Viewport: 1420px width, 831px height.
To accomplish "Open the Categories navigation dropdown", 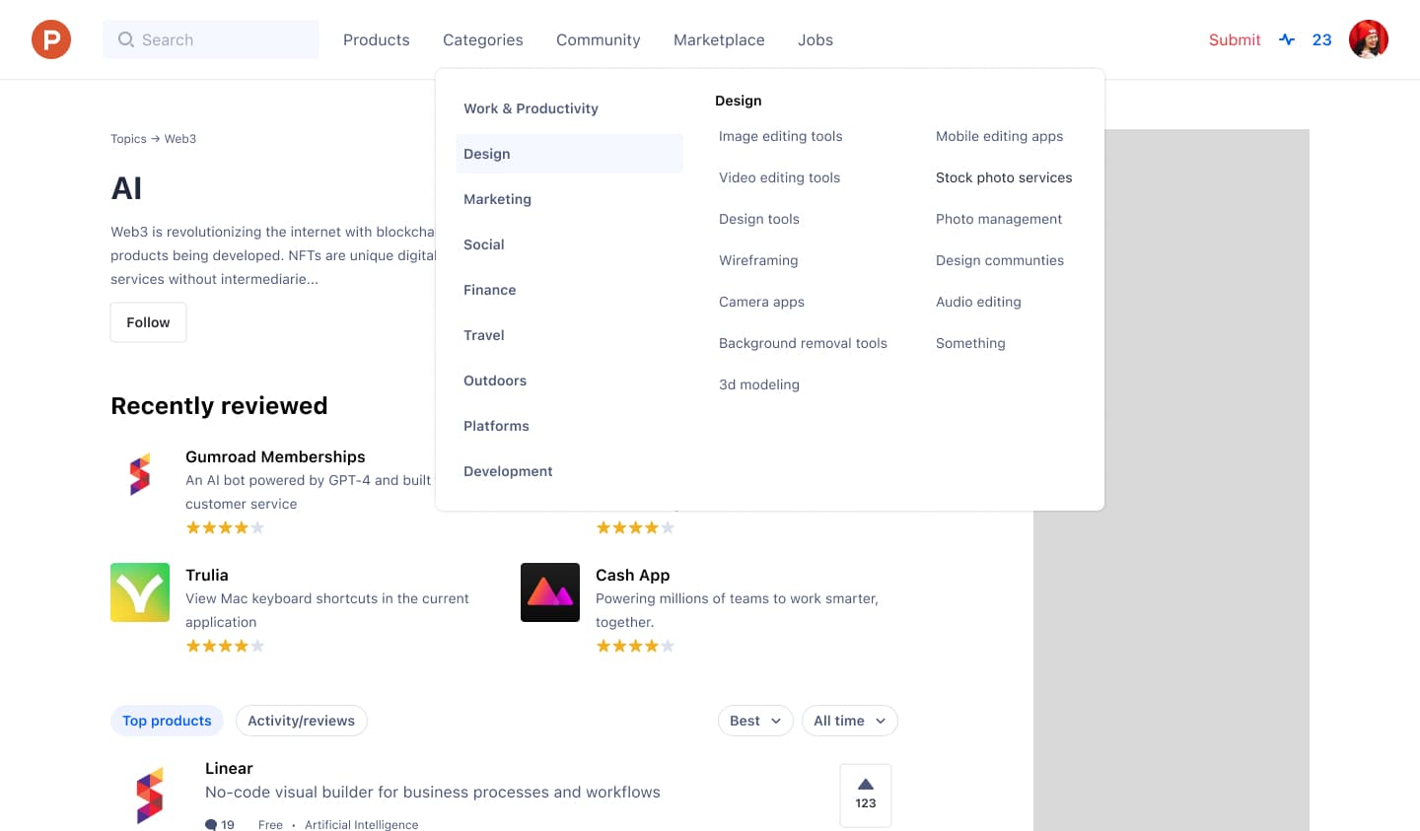I will pyautogui.click(x=482, y=39).
